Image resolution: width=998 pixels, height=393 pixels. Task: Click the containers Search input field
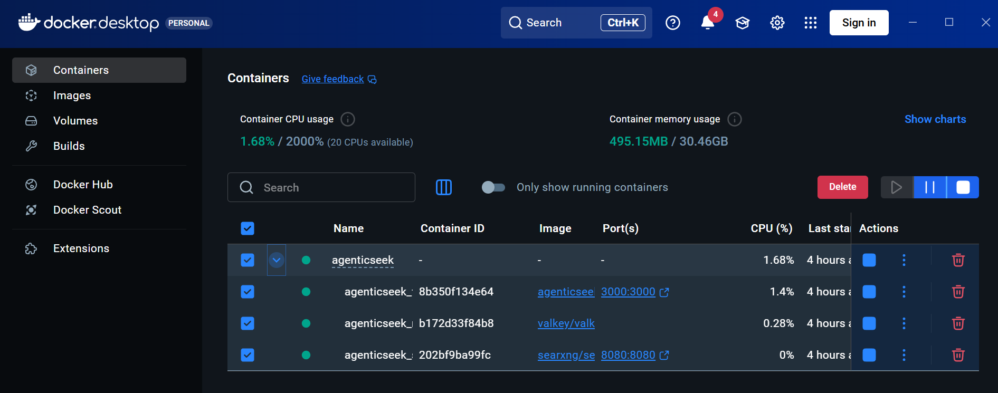pyautogui.click(x=321, y=187)
